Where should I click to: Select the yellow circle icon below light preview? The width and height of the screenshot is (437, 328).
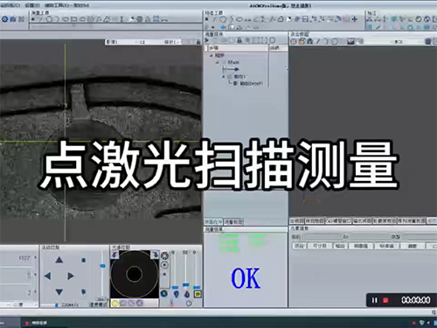(115, 304)
